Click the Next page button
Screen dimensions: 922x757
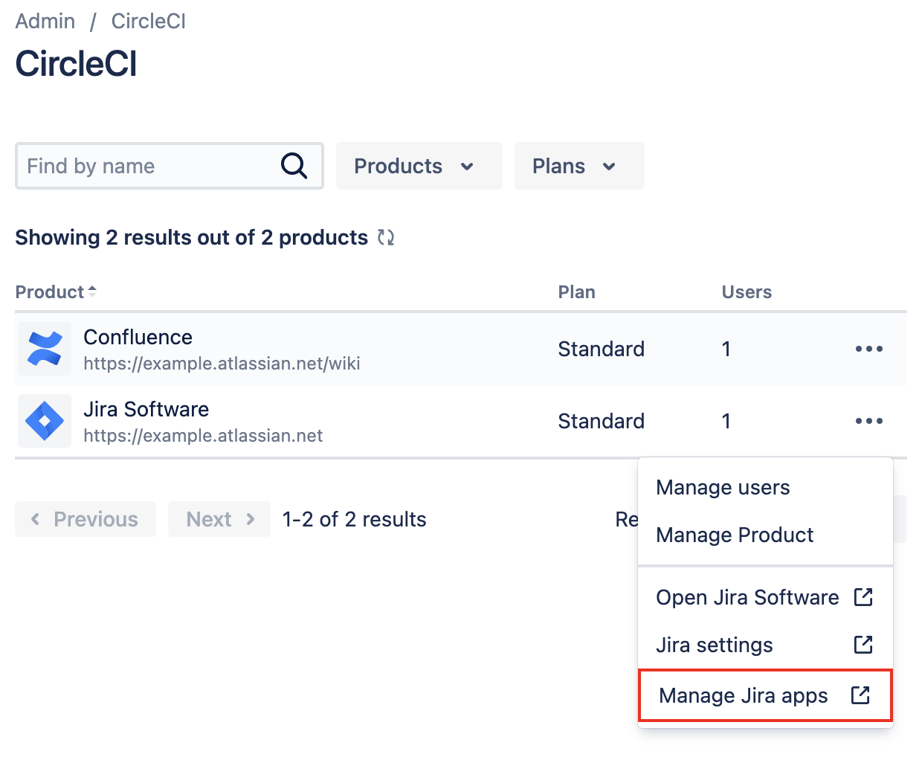[x=219, y=519]
